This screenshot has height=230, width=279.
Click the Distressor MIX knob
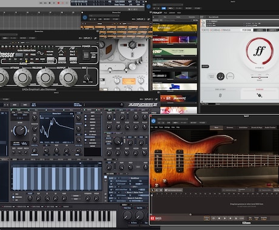87,77
